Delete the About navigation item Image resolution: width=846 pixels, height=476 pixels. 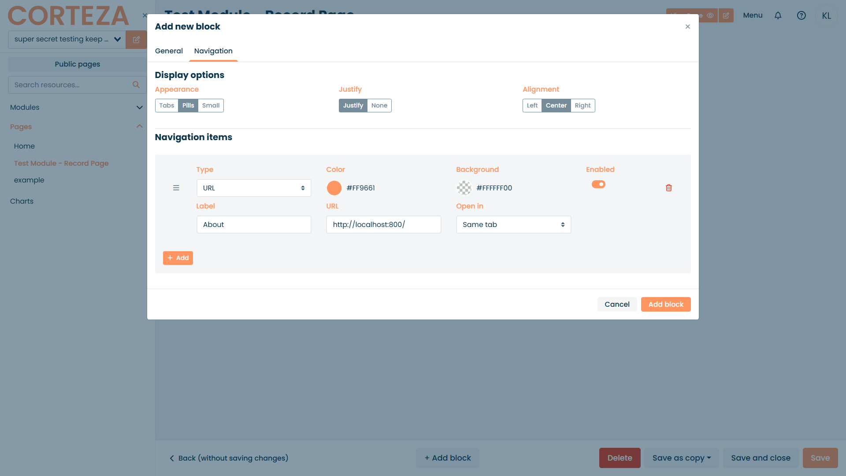coord(668,188)
